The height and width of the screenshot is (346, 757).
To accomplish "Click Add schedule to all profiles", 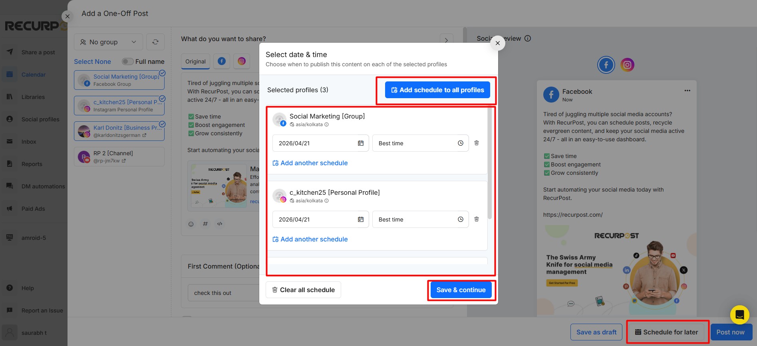I will coord(438,90).
